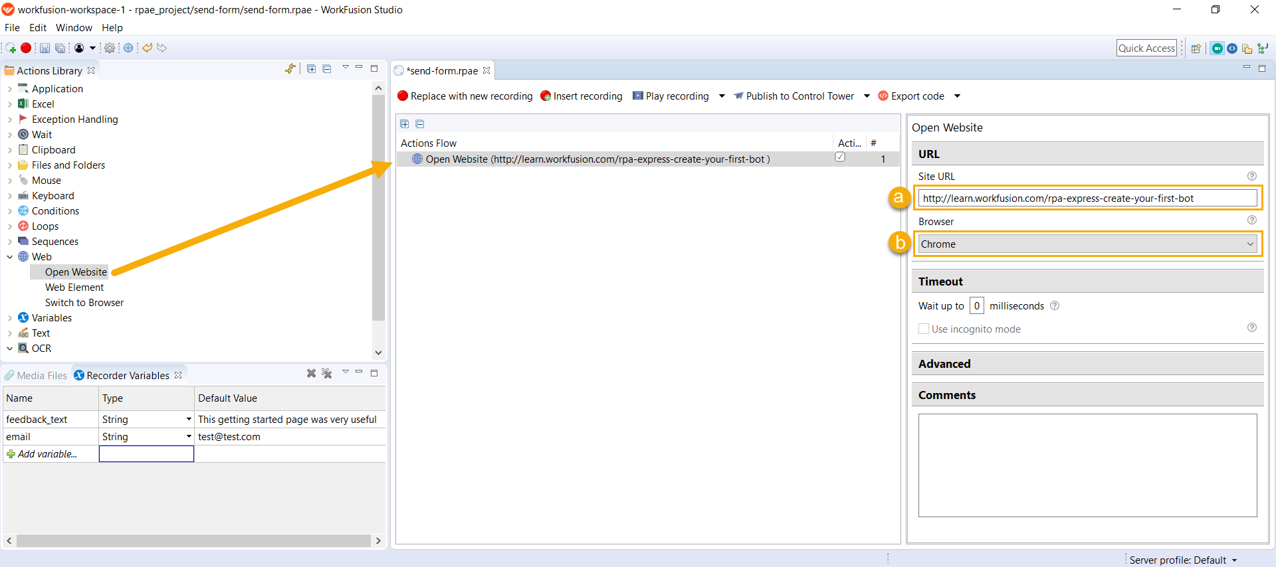Click the Comments text area
Image resolution: width=1276 pixels, height=567 pixels.
[x=1087, y=465]
